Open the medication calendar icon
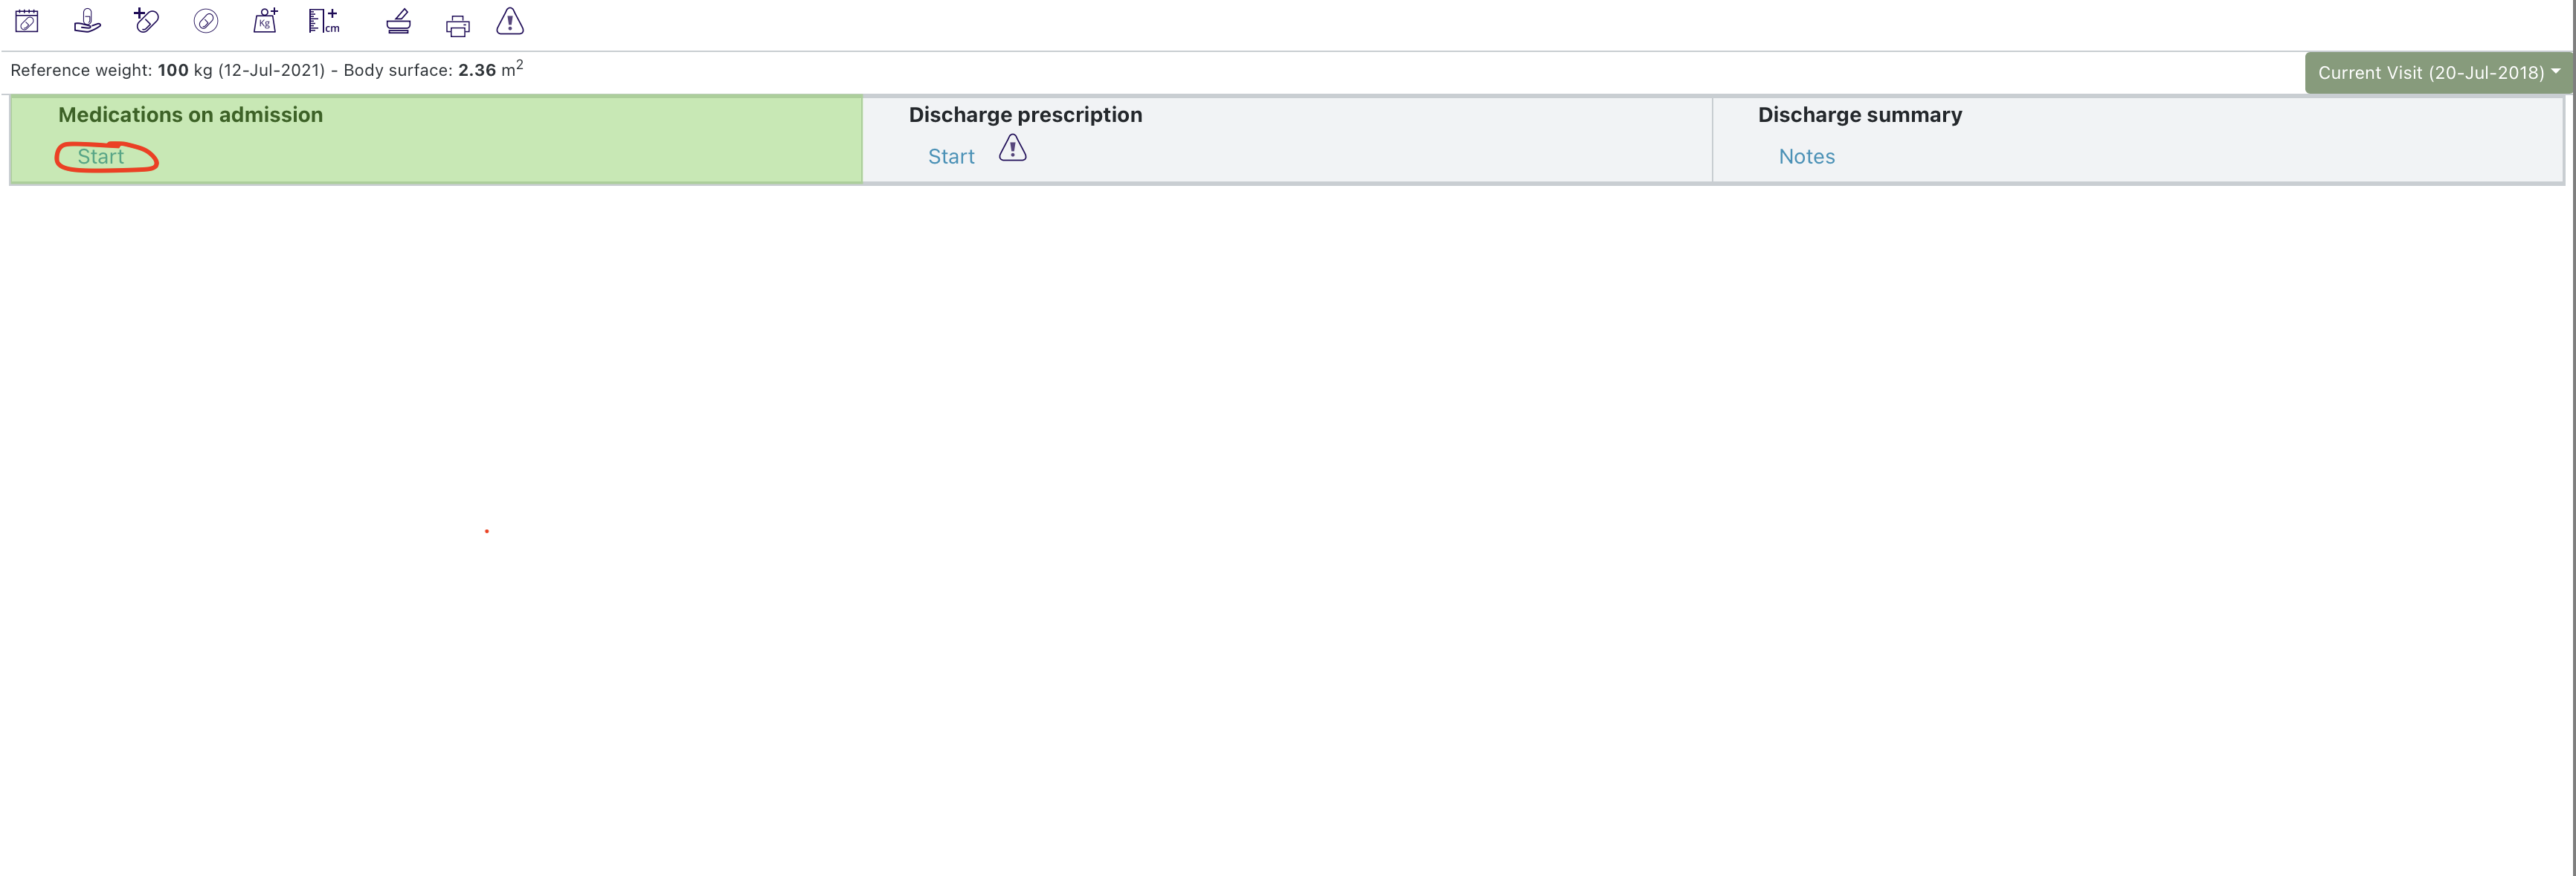Image resolution: width=2576 pixels, height=876 pixels. 27,21
